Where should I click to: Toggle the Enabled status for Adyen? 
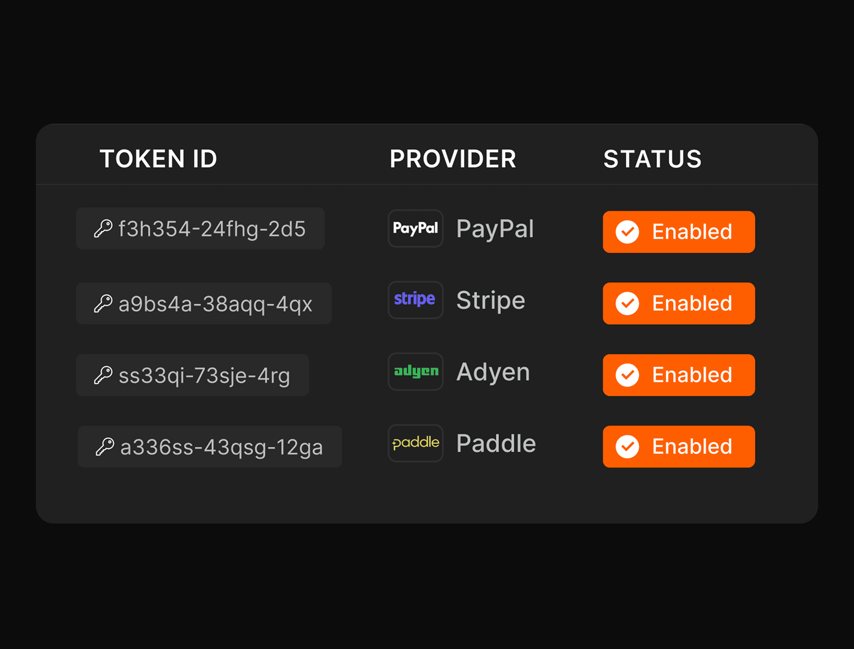coord(679,375)
